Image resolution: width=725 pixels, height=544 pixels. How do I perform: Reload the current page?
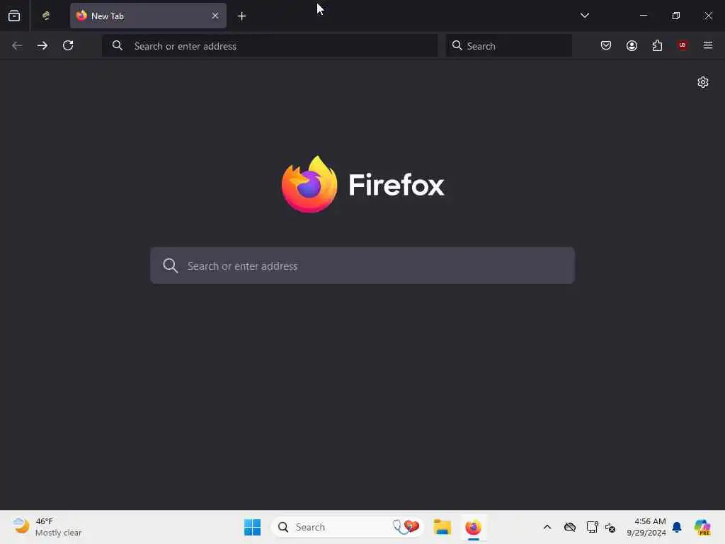pyautogui.click(x=68, y=45)
